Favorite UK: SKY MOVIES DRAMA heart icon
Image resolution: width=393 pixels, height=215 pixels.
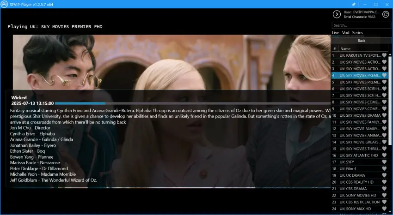[x=384, y=115]
